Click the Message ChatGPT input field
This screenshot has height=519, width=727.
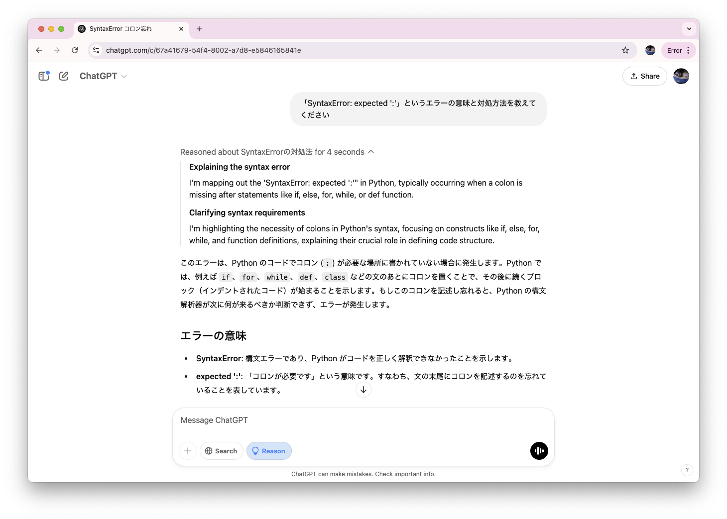(349, 420)
